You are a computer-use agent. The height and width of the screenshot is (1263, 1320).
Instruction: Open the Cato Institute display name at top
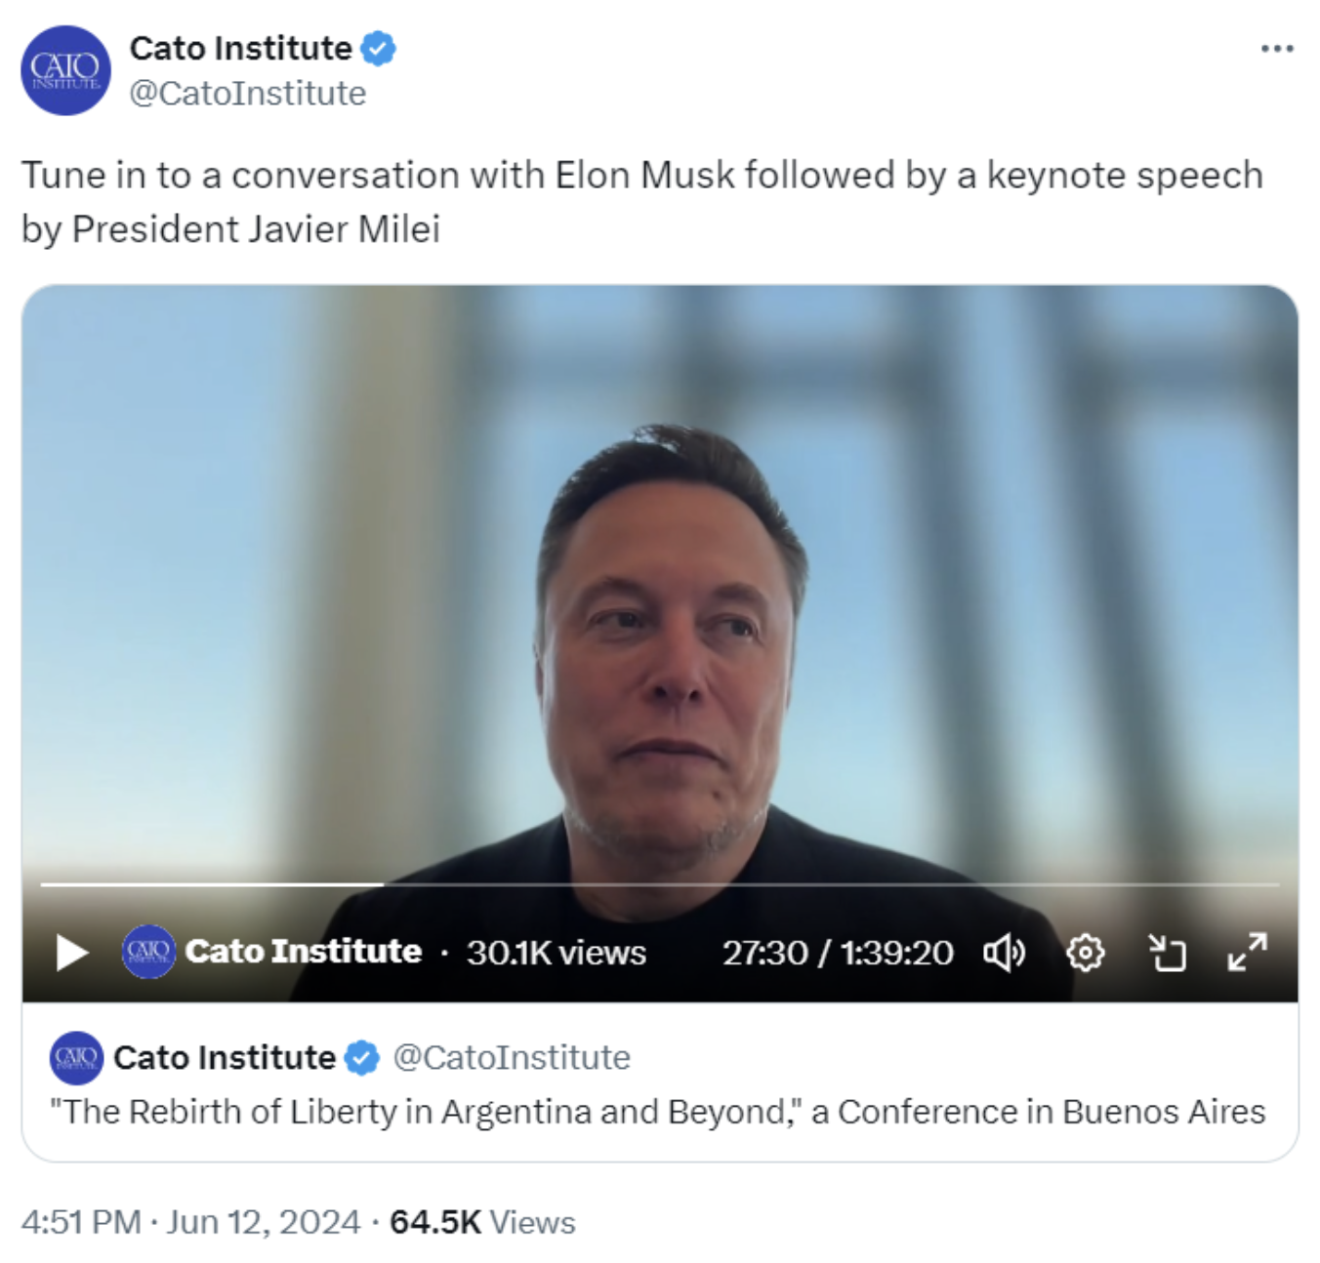pos(241,48)
